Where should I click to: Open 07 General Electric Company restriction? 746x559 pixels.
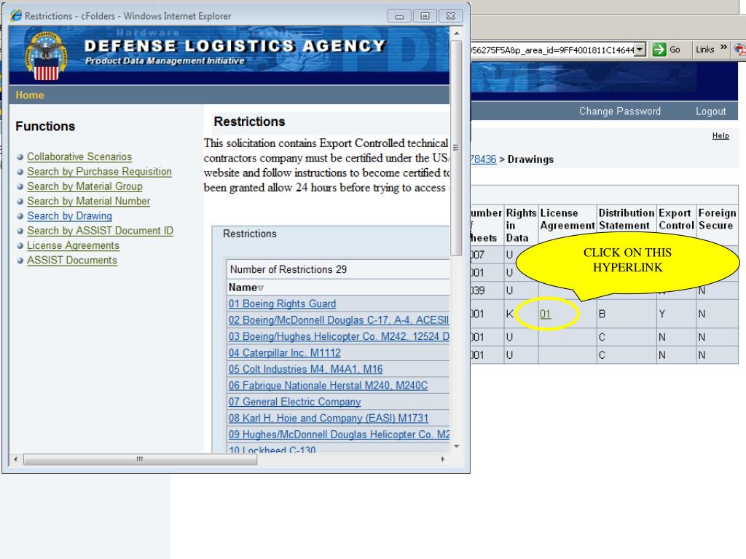(295, 402)
